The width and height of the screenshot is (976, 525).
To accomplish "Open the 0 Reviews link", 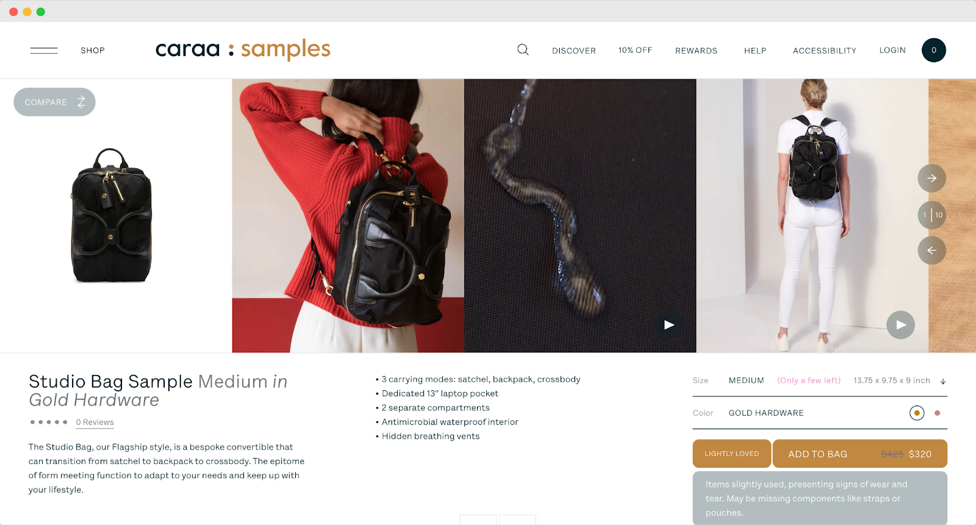I will tap(95, 422).
